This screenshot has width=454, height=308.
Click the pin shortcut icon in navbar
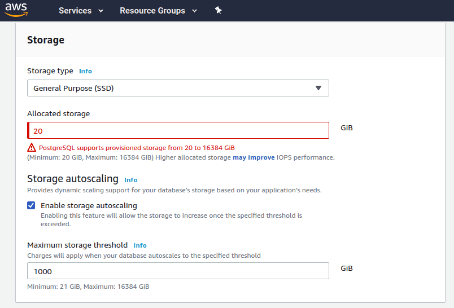(x=219, y=11)
